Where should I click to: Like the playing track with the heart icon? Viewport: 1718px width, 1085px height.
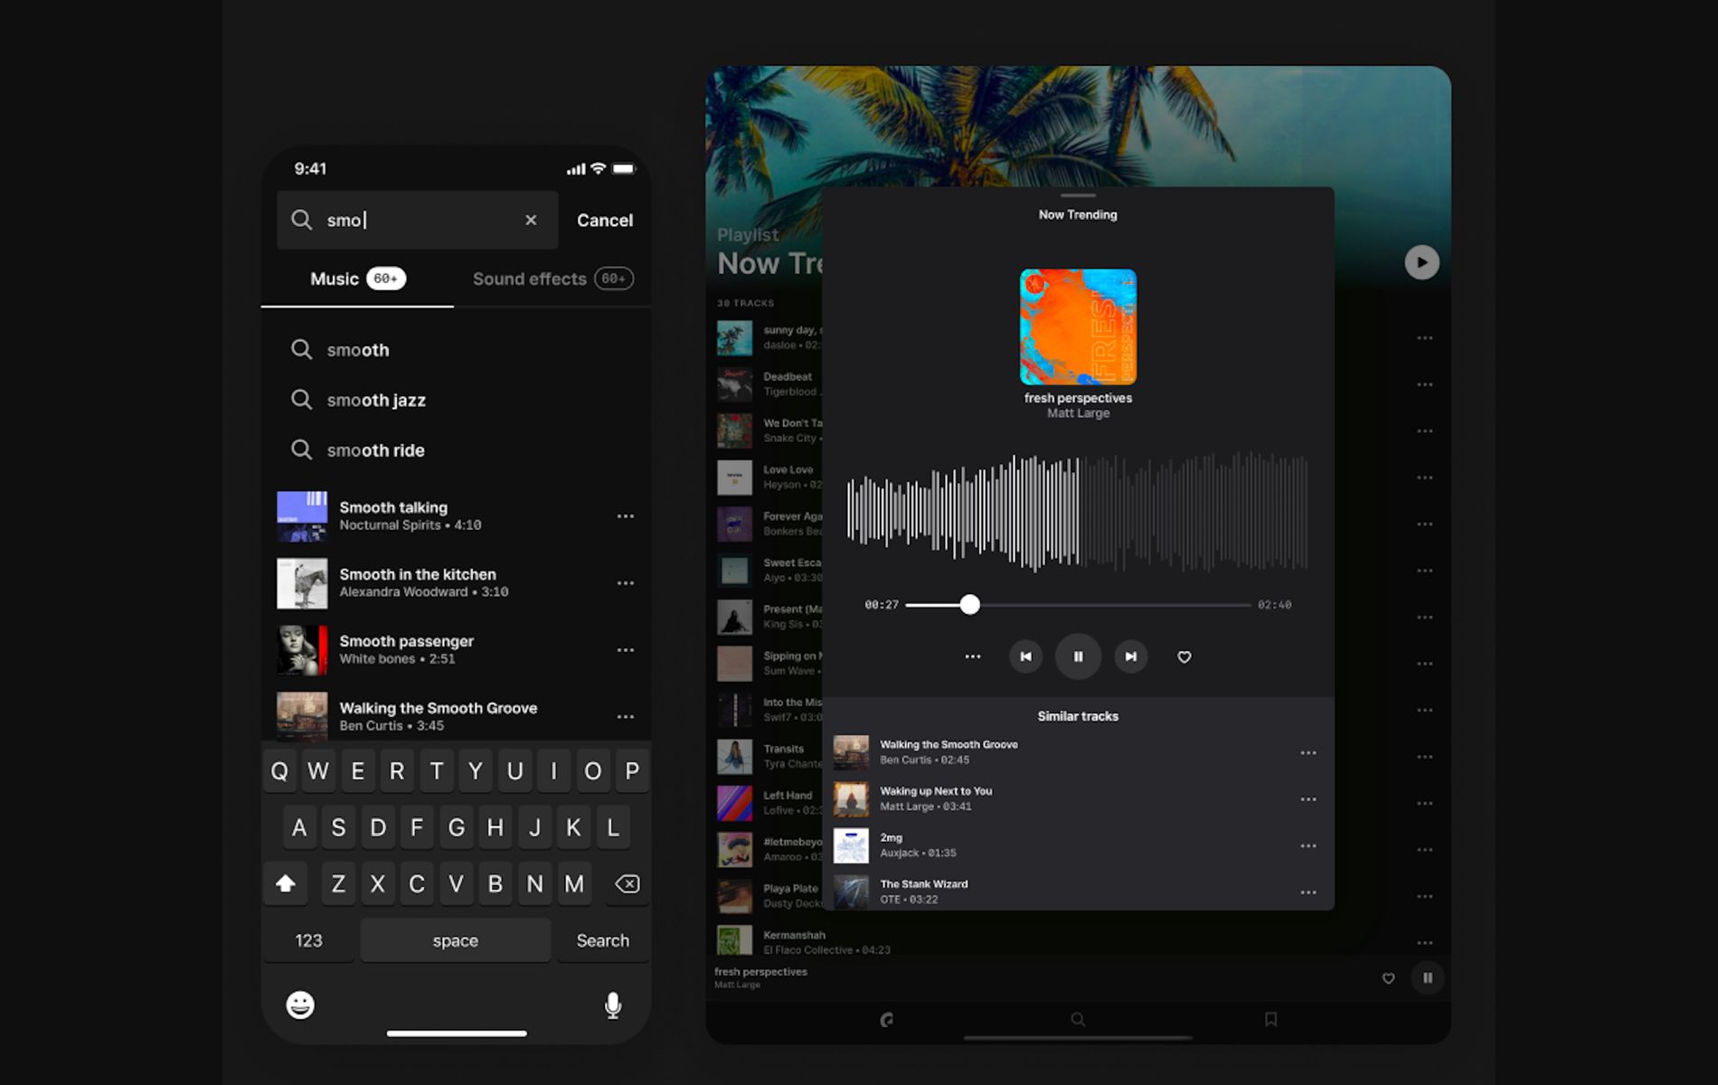click(x=1184, y=657)
